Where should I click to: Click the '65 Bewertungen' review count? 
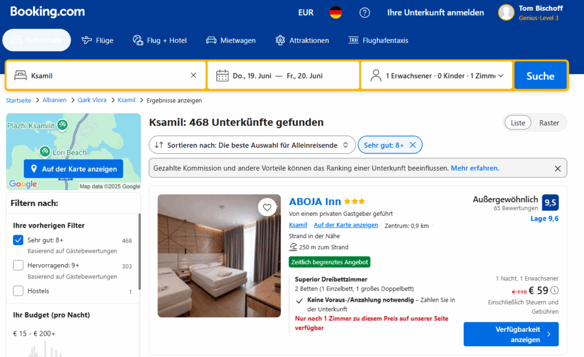click(x=516, y=208)
